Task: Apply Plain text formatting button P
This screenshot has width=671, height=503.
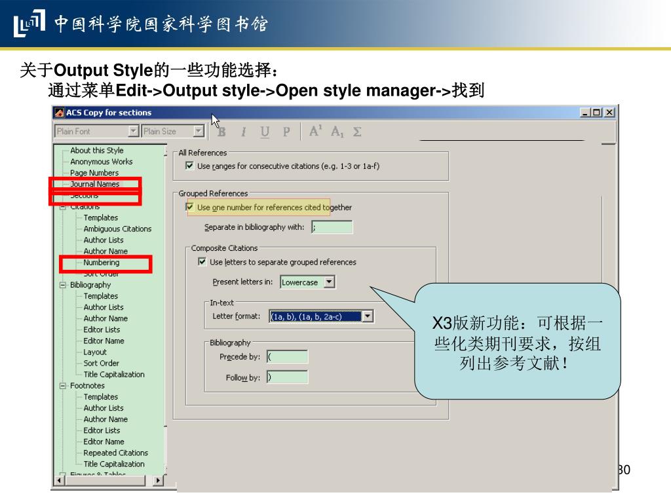Action: 286,132
